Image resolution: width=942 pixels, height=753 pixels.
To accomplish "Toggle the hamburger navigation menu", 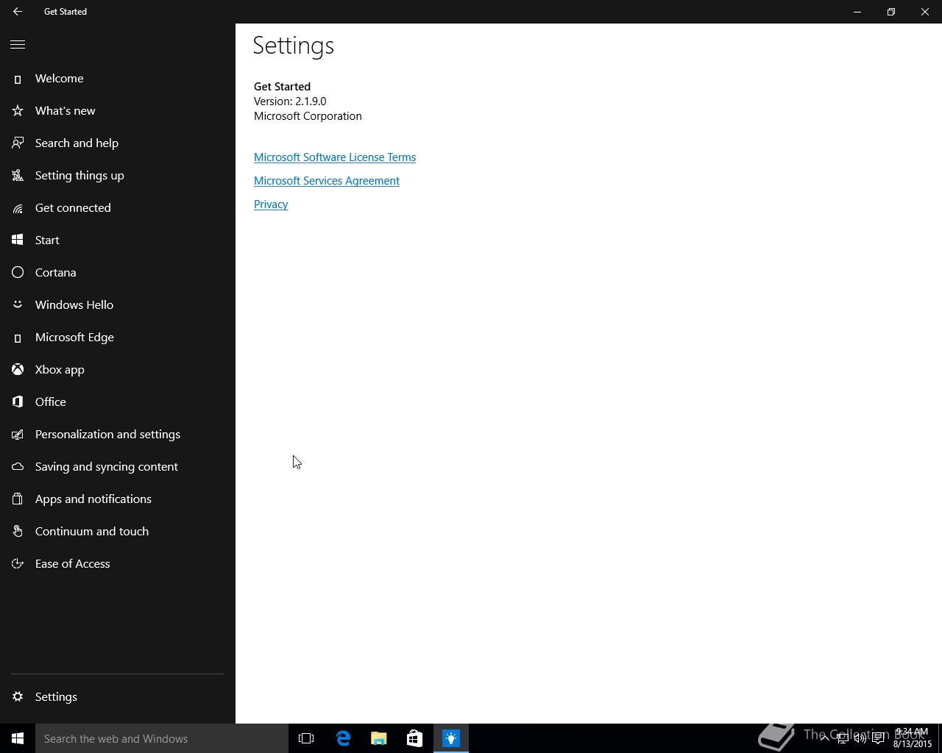I will tap(18, 45).
